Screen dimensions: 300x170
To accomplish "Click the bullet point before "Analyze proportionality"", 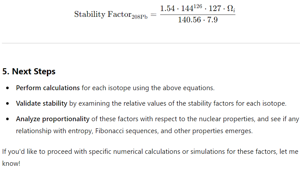I will pyautogui.click(x=7, y=119).
